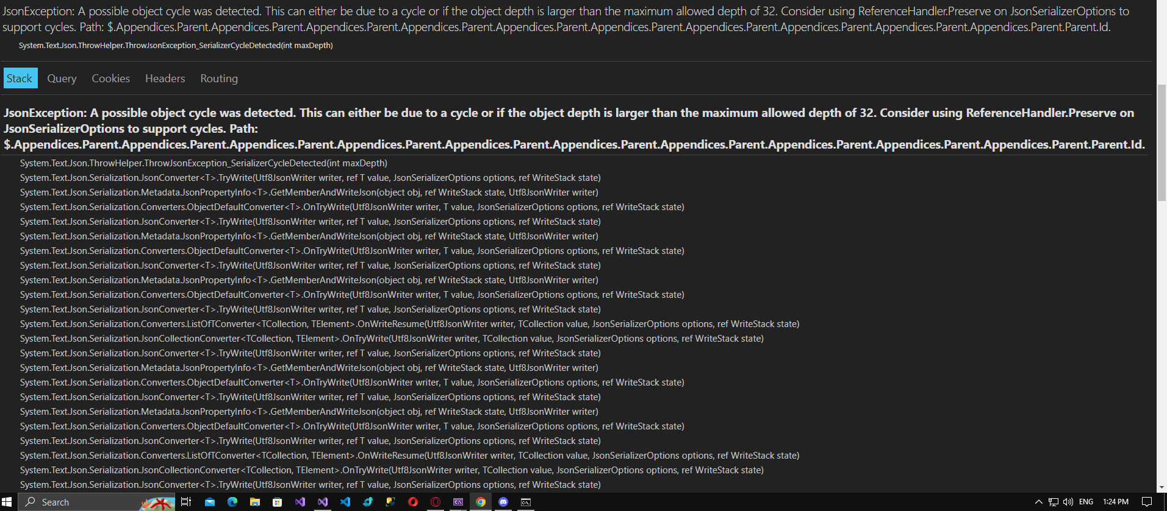Viewport: 1167px width, 511px height.
Task: Switch to the Query tab
Action: [x=62, y=78]
